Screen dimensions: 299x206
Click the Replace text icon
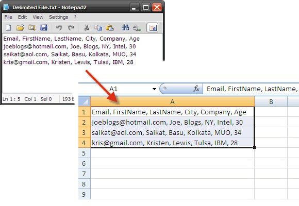(x=137, y=28)
